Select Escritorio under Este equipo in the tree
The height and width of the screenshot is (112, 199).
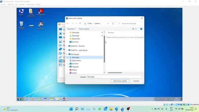(x=75, y=63)
